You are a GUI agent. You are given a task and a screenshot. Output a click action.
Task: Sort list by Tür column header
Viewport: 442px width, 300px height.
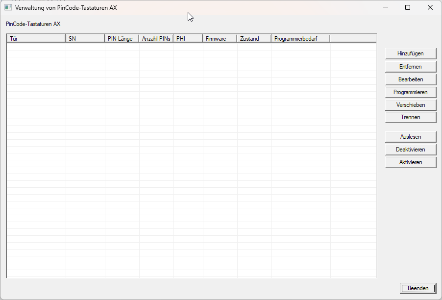36,39
